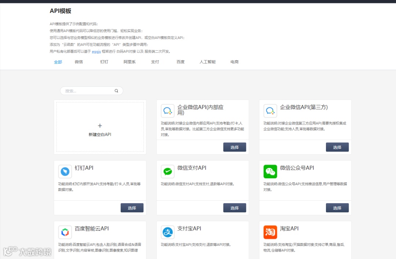Click the 支付宝API 功能说明 description text
Image resolution: width=396 pixels, height=259 pixels.
pyautogui.click(x=196, y=245)
